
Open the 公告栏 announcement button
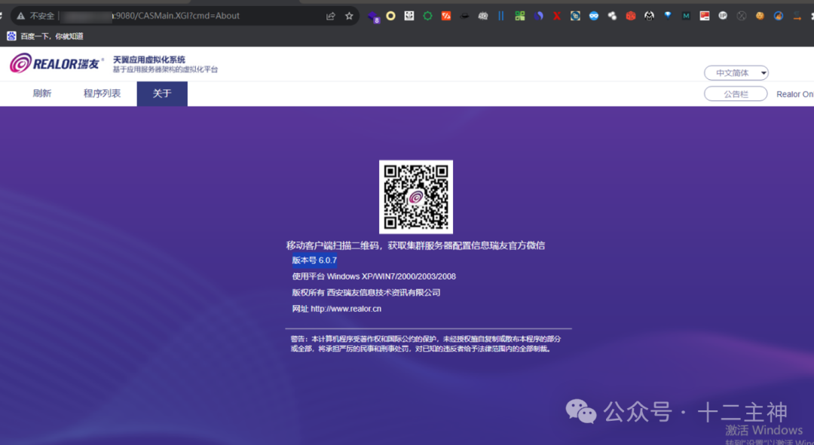(x=735, y=93)
